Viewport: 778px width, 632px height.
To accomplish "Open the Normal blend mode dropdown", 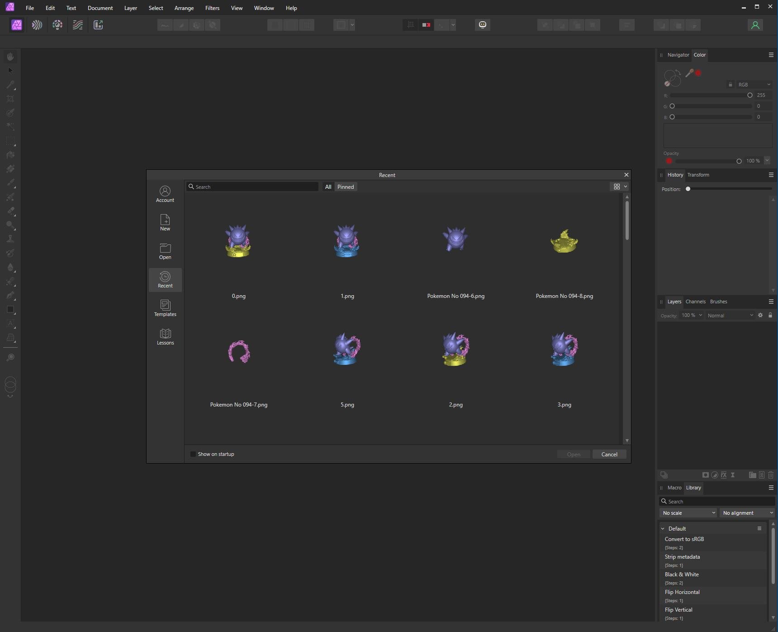I will pyautogui.click(x=730, y=315).
